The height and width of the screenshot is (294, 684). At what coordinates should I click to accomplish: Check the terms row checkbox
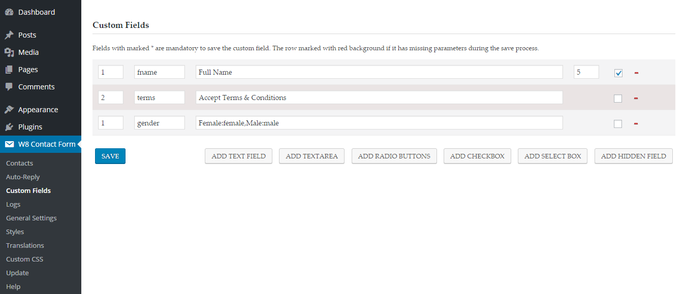tap(618, 99)
